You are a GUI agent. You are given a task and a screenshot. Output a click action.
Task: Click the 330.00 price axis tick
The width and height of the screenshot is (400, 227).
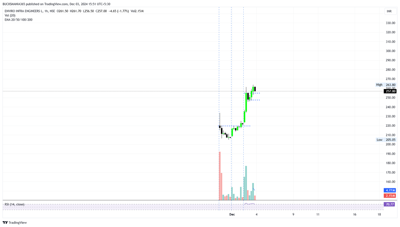click(390, 23)
